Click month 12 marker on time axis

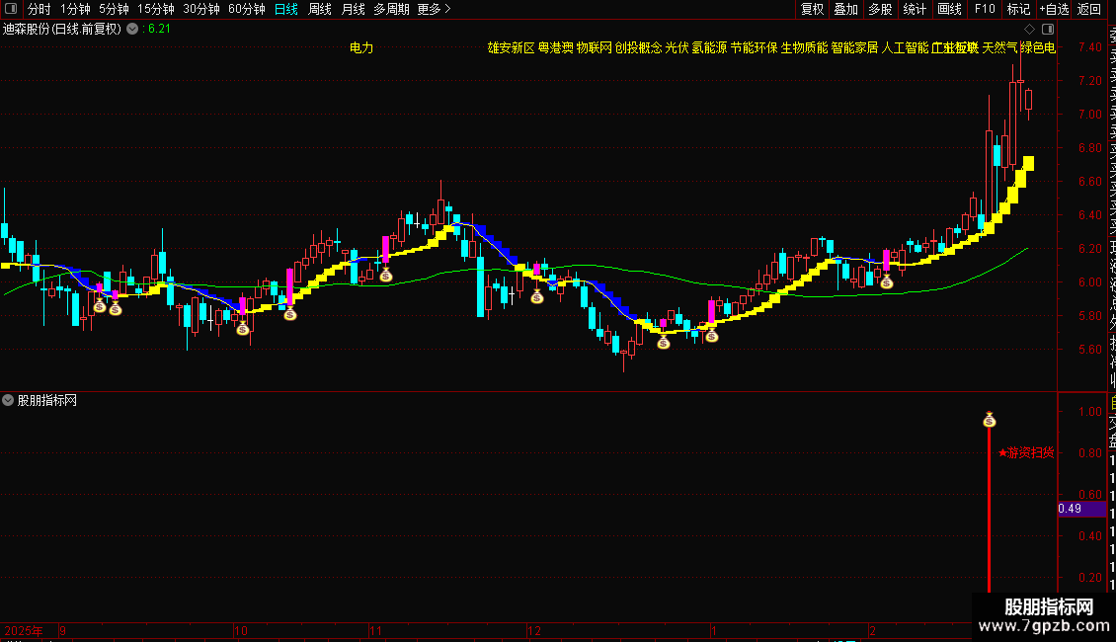pos(534,630)
